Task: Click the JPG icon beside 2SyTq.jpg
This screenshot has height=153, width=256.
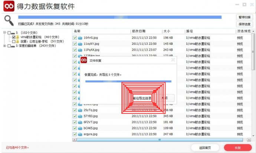Action: pyautogui.click(x=80, y=110)
